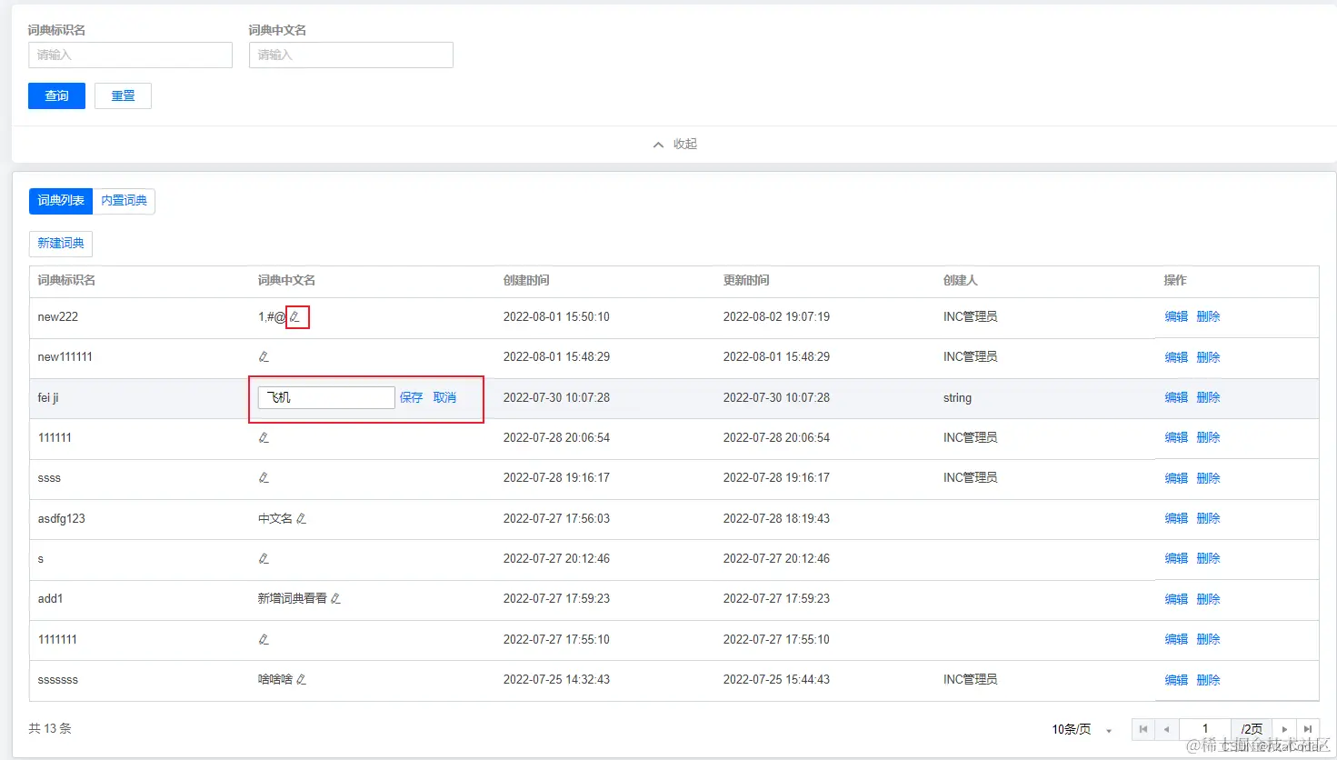This screenshot has height=760, width=1337.
Task: Click the asdfg123 dictionary identifier cell
Action: click(62, 519)
